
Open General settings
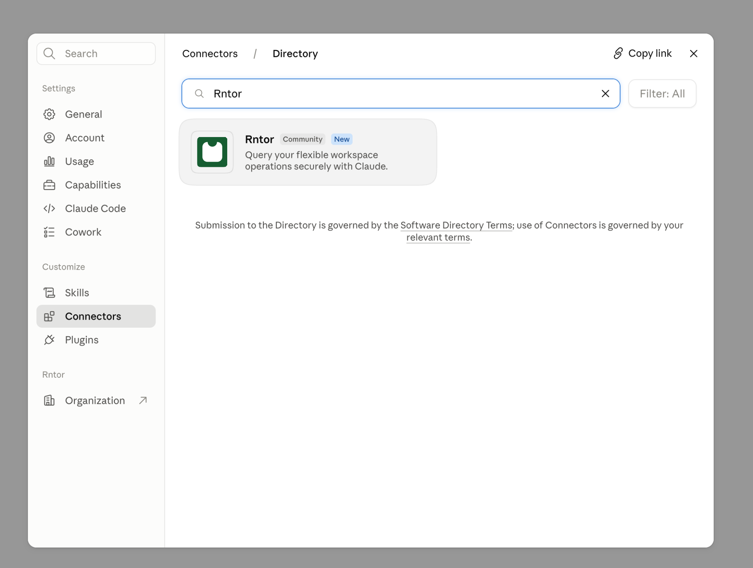96,114
